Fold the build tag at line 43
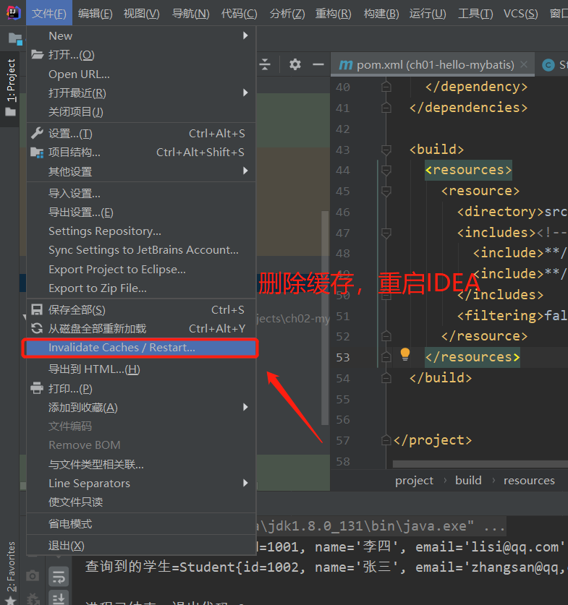Screen dimensions: 568x605 coord(386,150)
